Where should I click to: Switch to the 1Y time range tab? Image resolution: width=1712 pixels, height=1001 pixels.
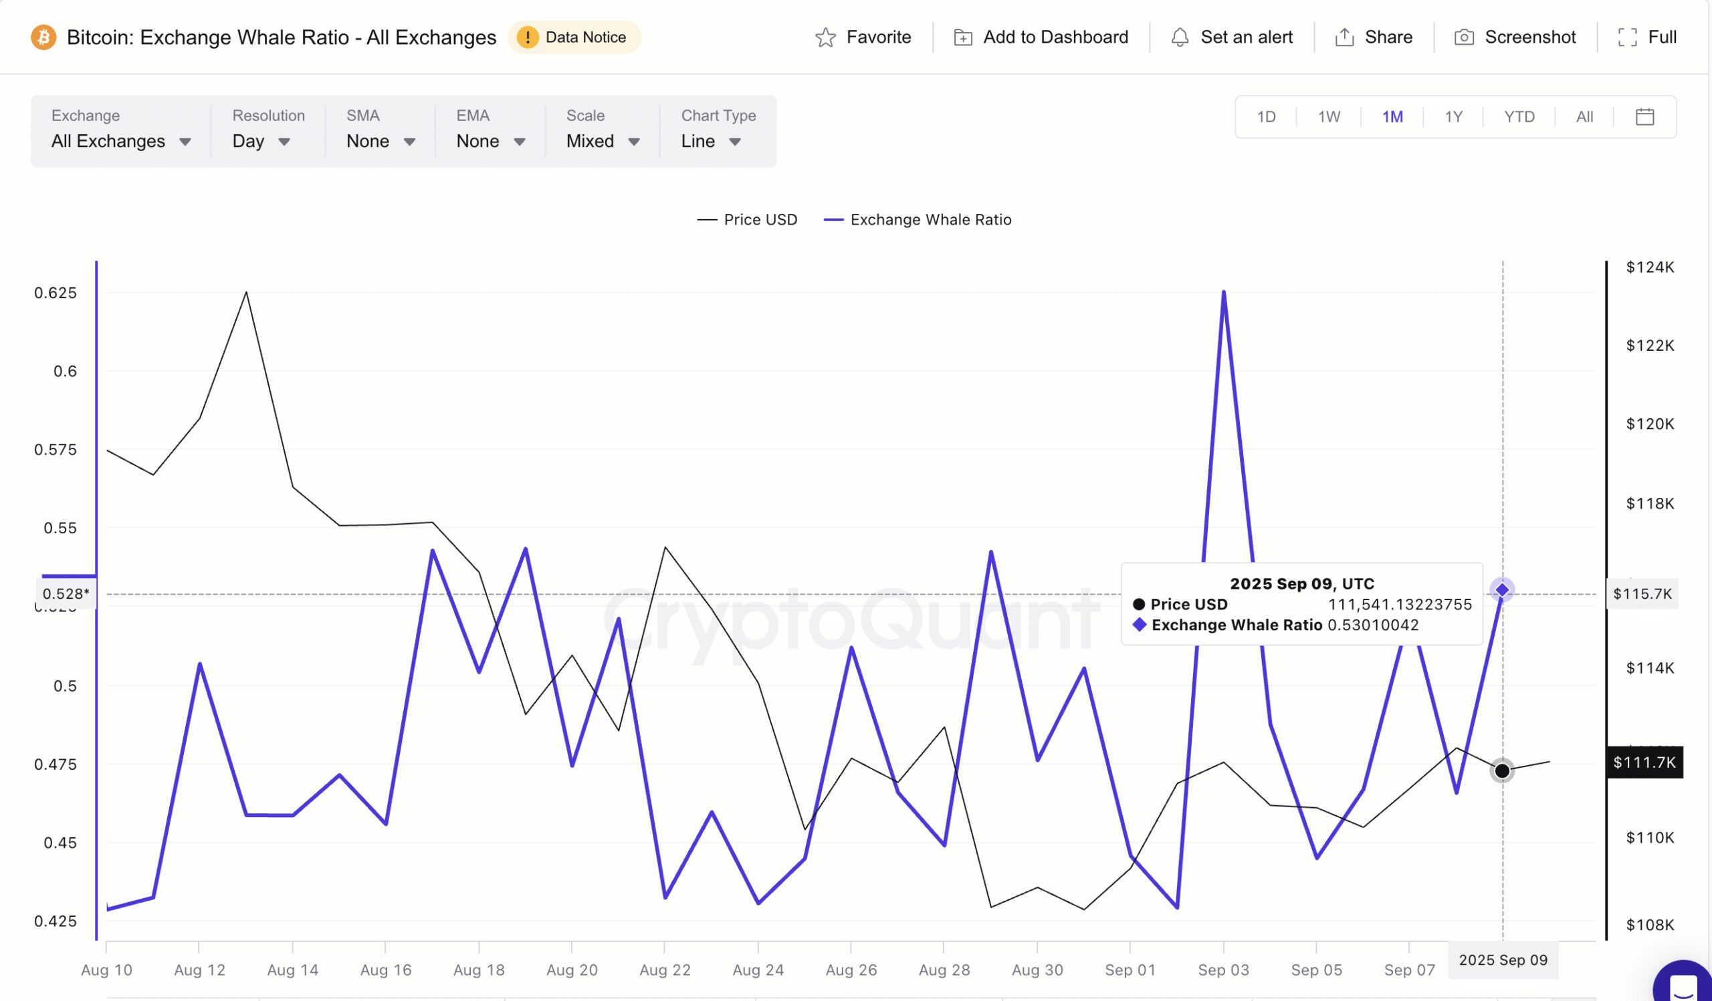pyautogui.click(x=1455, y=117)
